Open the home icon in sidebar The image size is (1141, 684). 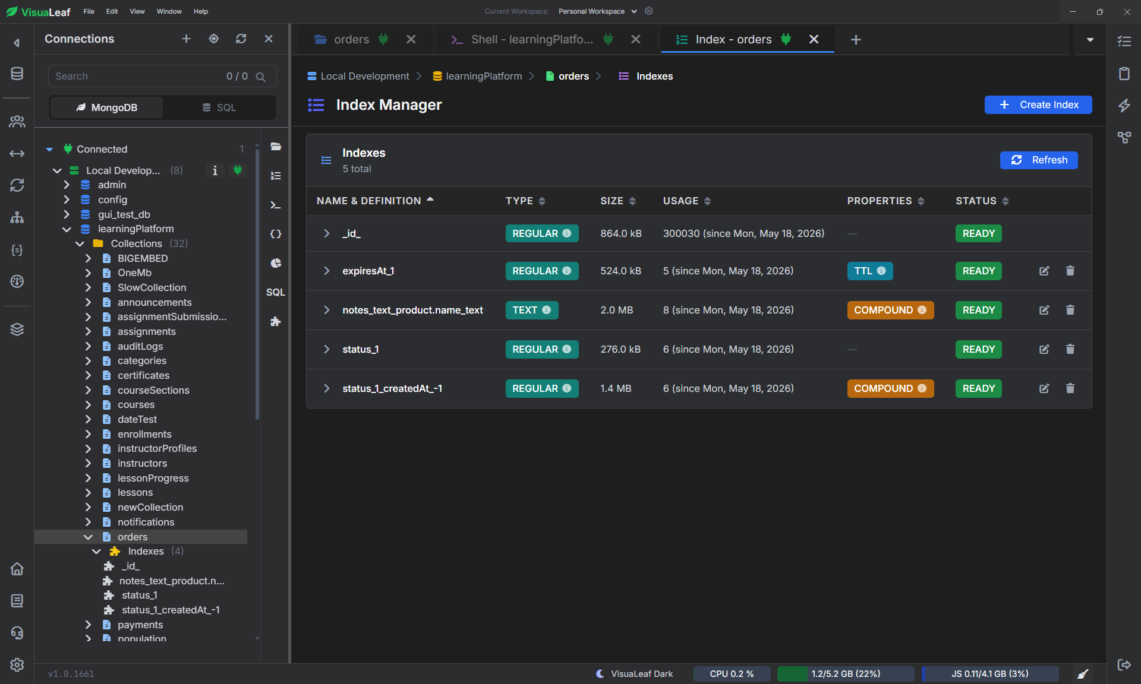click(17, 569)
